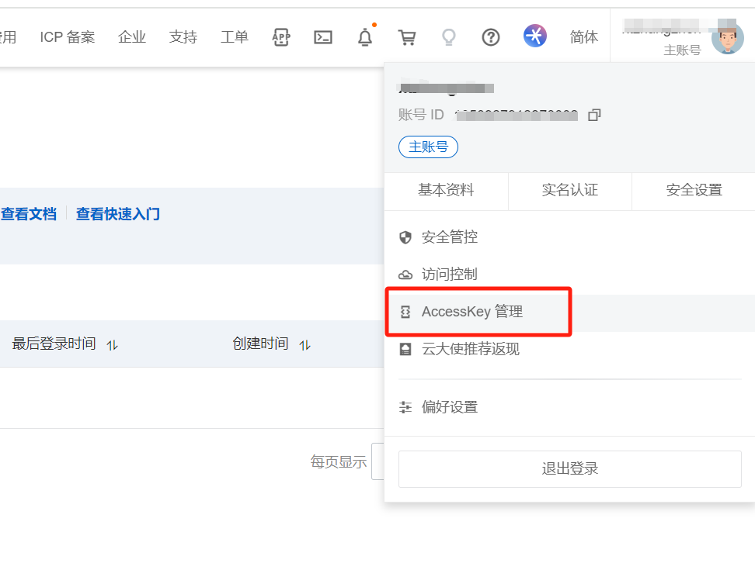
Task: Open the help question mark icon
Action: [491, 36]
